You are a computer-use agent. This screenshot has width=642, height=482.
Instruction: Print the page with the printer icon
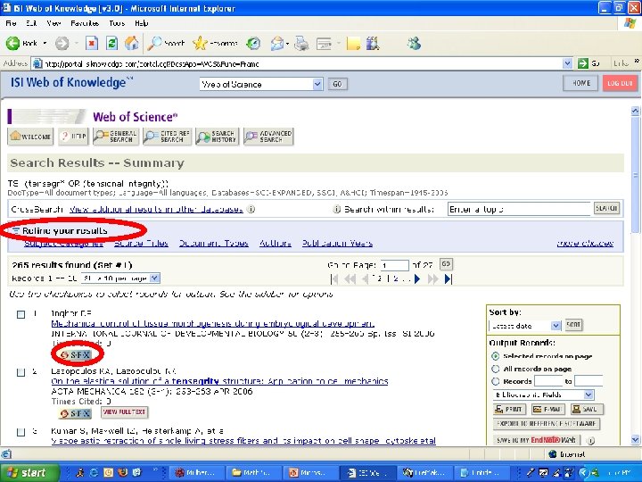tap(301, 43)
